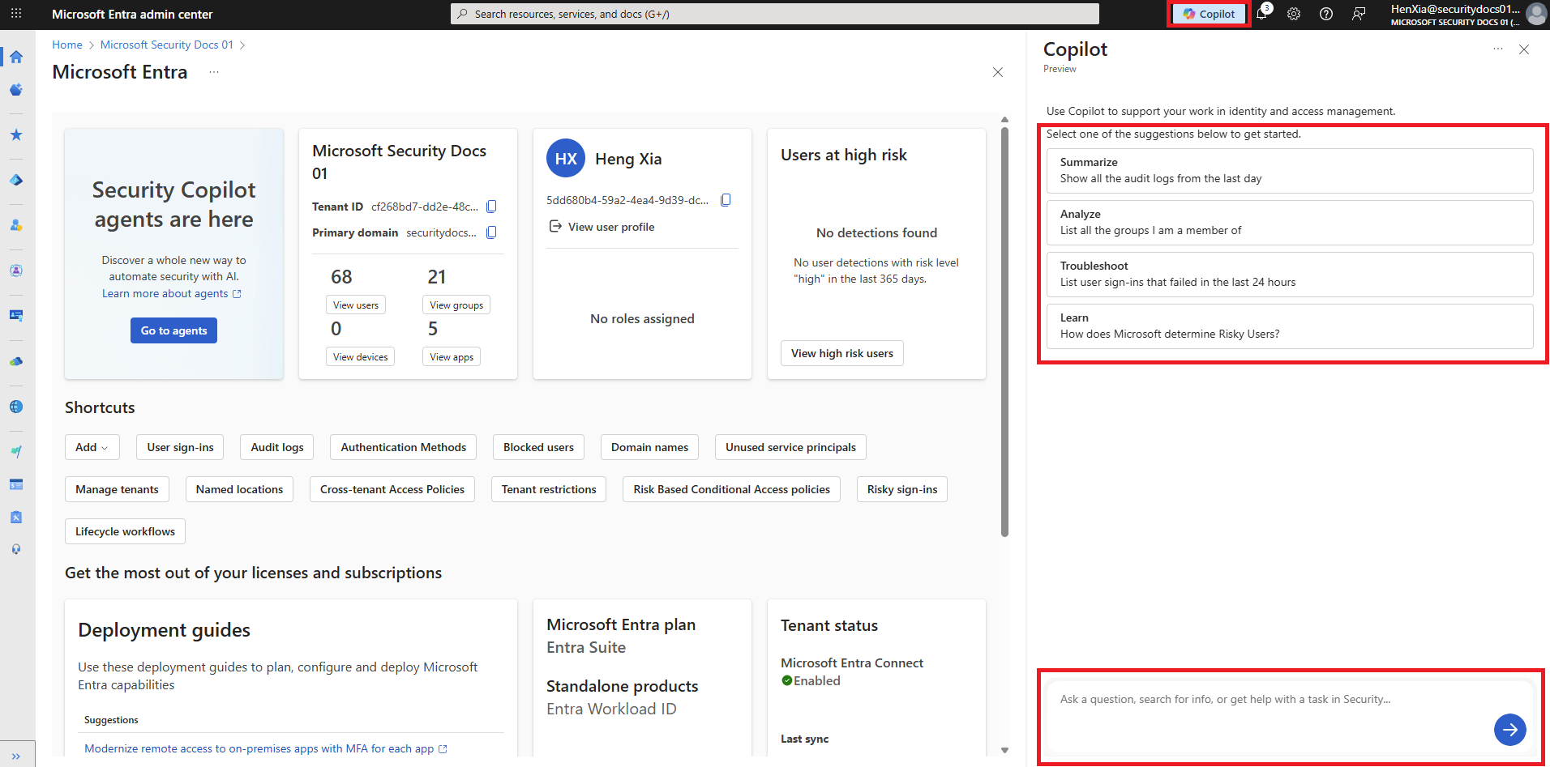
Task: Open the Learn more about agents link
Action: coord(166,293)
